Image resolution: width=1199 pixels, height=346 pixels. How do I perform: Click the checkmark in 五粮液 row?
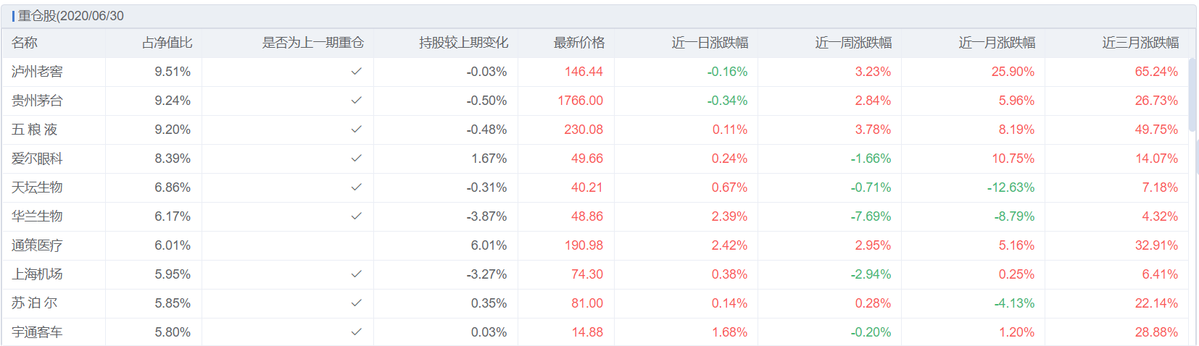click(x=356, y=130)
